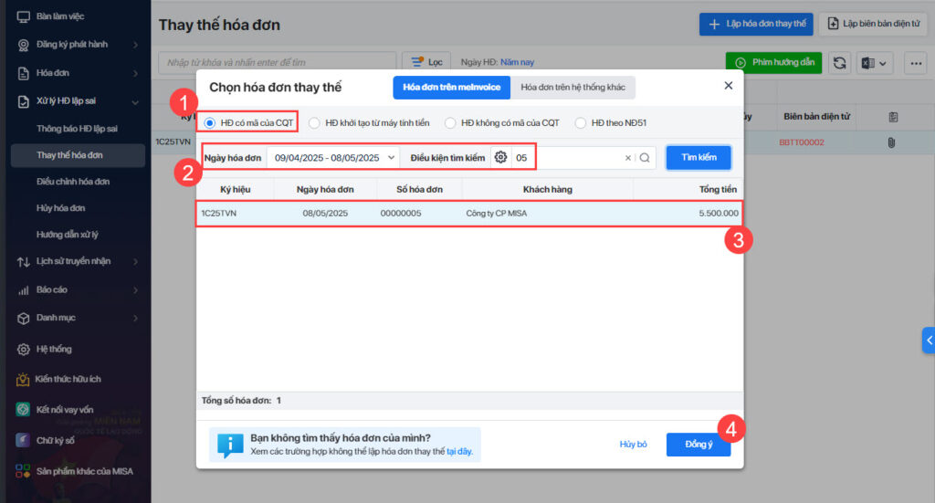The image size is (935, 503).
Task: Select HĐ khởi tạo từ máy tính tiền
Action: tap(314, 122)
